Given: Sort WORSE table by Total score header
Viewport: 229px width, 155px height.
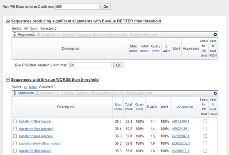Looking at the screenshot, I should click(128, 107).
